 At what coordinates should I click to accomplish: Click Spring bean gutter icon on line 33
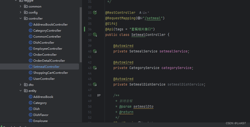(x=95, y=13)
